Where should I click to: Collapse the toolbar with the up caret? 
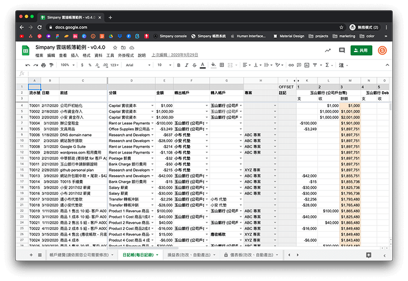click(x=387, y=65)
